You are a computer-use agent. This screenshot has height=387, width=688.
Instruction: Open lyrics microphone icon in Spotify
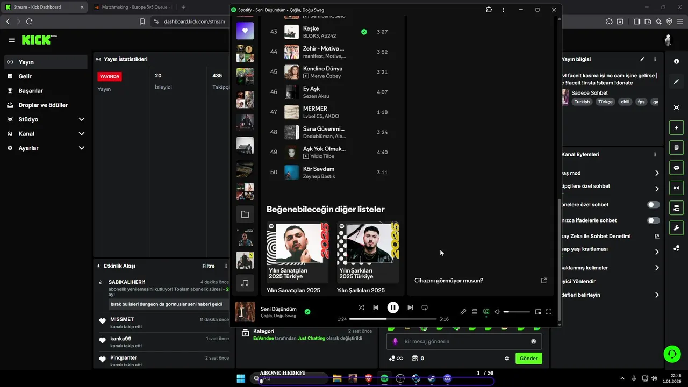[x=463, y=312]
